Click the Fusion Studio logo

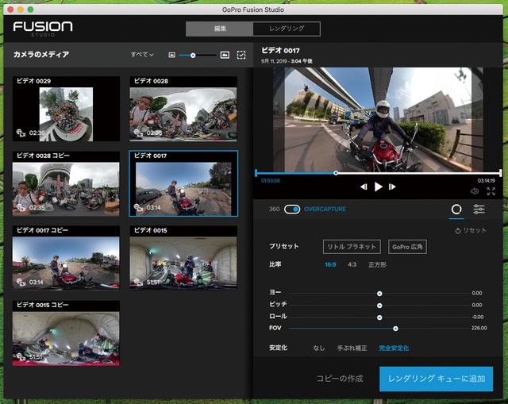coord(43,29)
